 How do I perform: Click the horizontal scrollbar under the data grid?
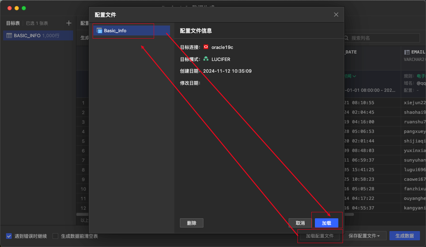tap(215, 214)
